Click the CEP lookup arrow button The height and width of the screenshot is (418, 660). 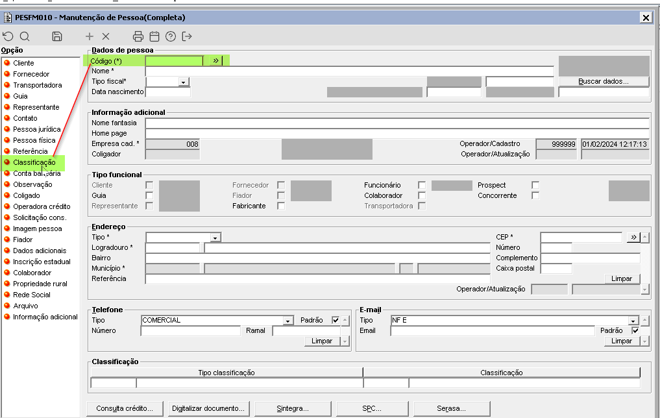tap(633, 238)
